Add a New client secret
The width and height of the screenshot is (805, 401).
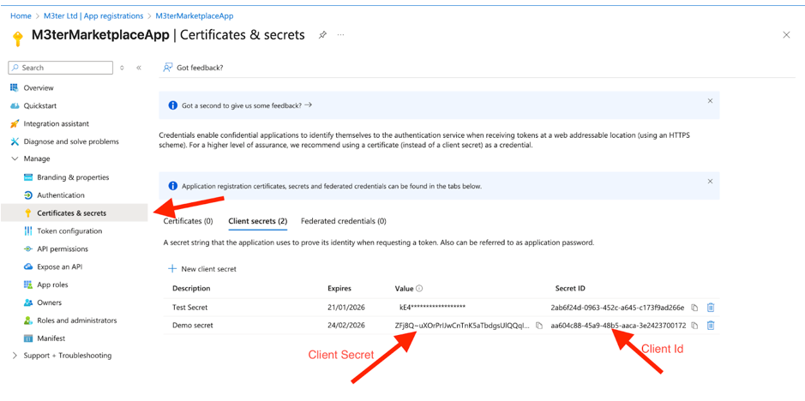tap(202, 269)
